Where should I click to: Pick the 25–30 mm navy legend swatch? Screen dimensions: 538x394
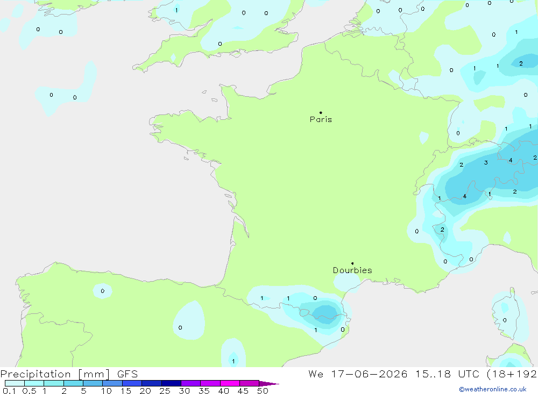pyautogui.click(x=171, y=383)
